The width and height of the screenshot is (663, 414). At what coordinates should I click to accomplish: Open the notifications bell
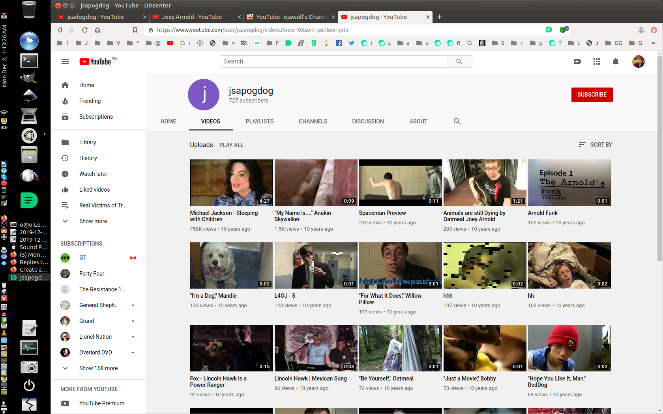pyautogui.click(x=616, y=62)
